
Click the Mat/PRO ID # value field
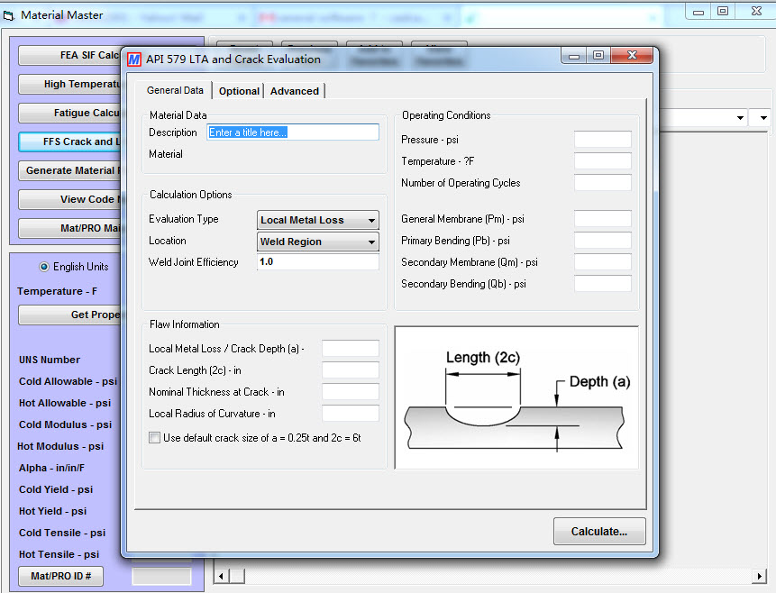click(x=161, y=576)
